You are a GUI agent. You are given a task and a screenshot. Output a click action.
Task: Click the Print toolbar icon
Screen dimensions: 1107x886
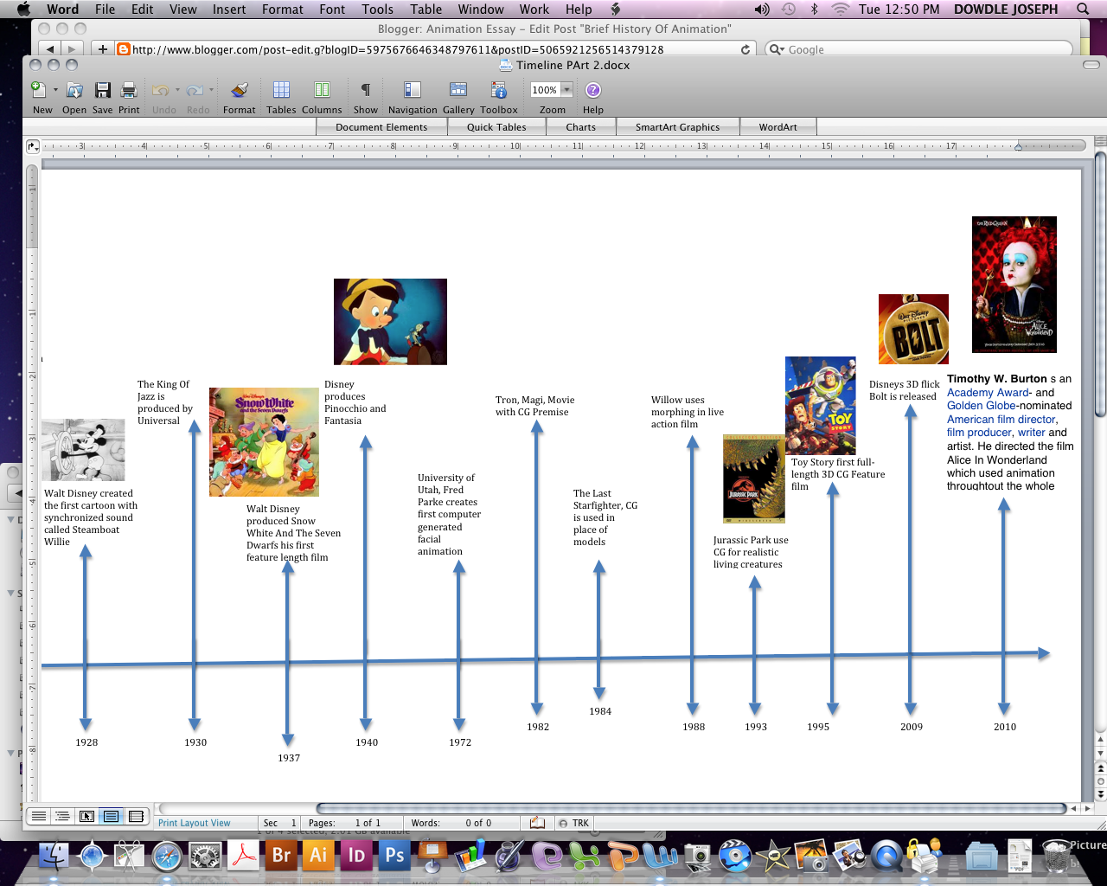[x=129, y=89]
